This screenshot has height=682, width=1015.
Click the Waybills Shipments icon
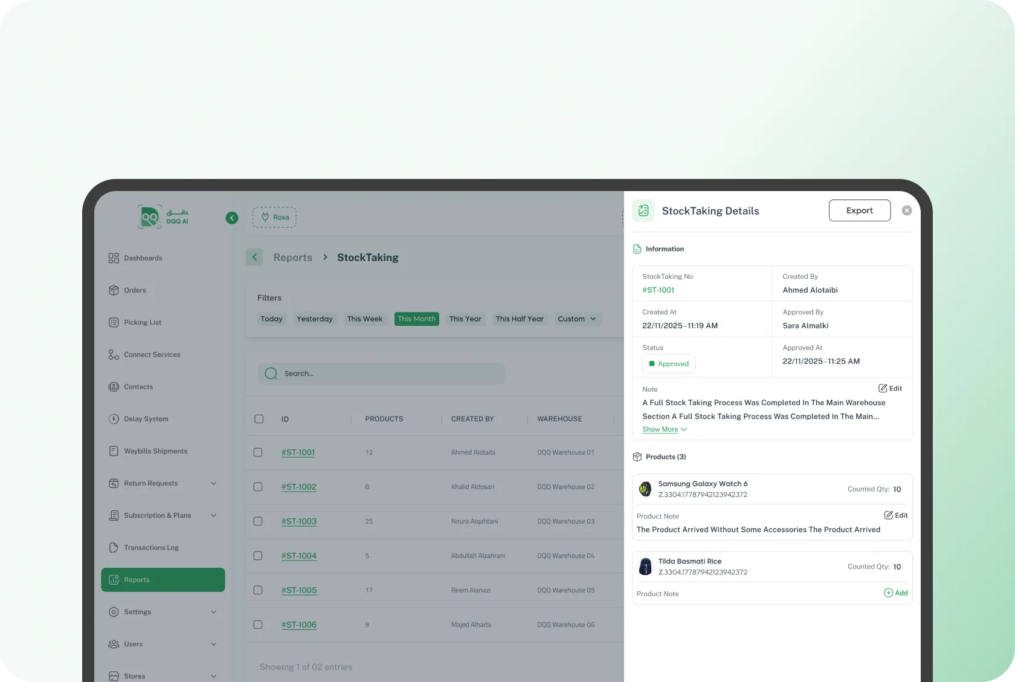[x=114, y=451]
